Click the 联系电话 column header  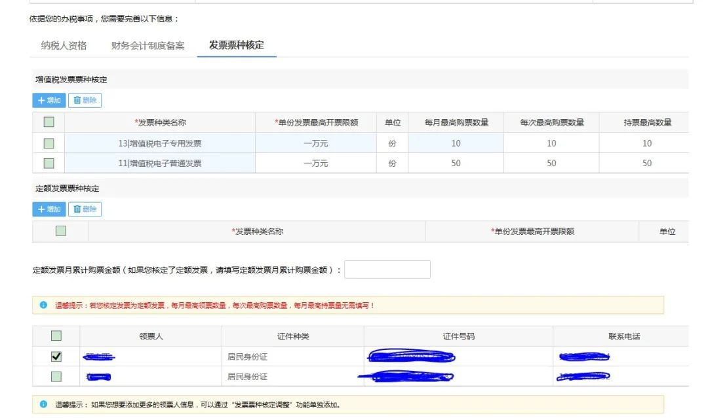point(624,336)
